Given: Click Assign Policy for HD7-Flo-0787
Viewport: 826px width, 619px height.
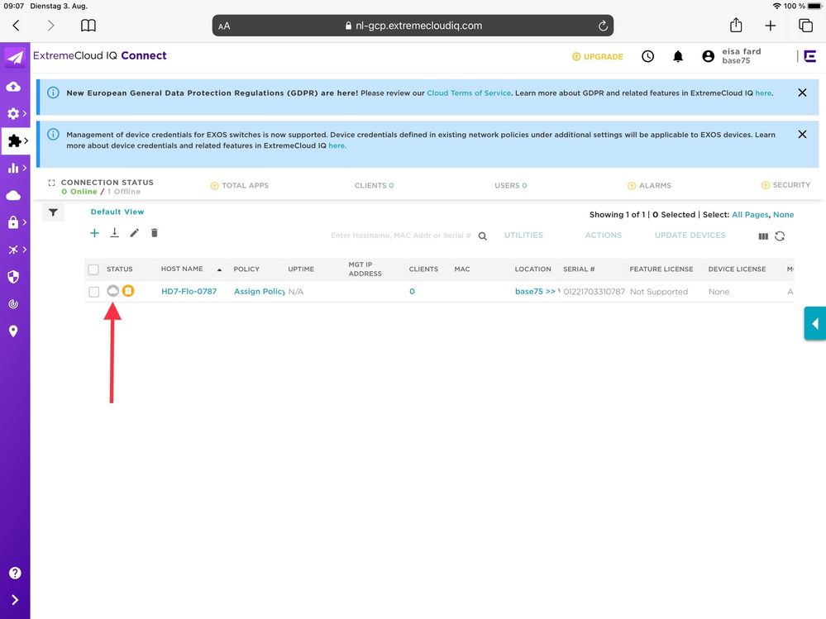Looking at the screenshot, I should click(x=259, y=291).
